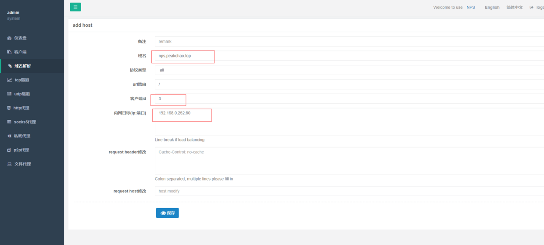Click the admin username in the sidebar

[13, 13]
